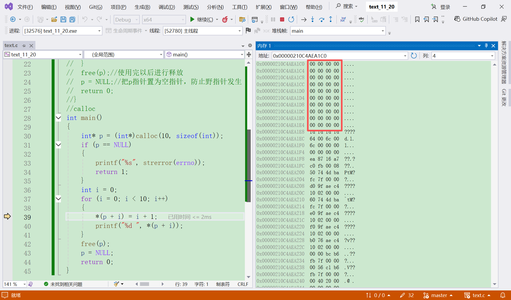This screenshot has height=300, width=511.
Task: Open the 调试(D) menu
Action: pyautogui.click(x=166, y=7)
